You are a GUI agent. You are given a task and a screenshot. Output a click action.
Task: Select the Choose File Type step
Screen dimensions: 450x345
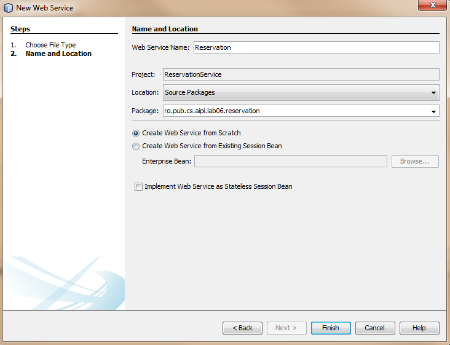[x=50, y=45]
